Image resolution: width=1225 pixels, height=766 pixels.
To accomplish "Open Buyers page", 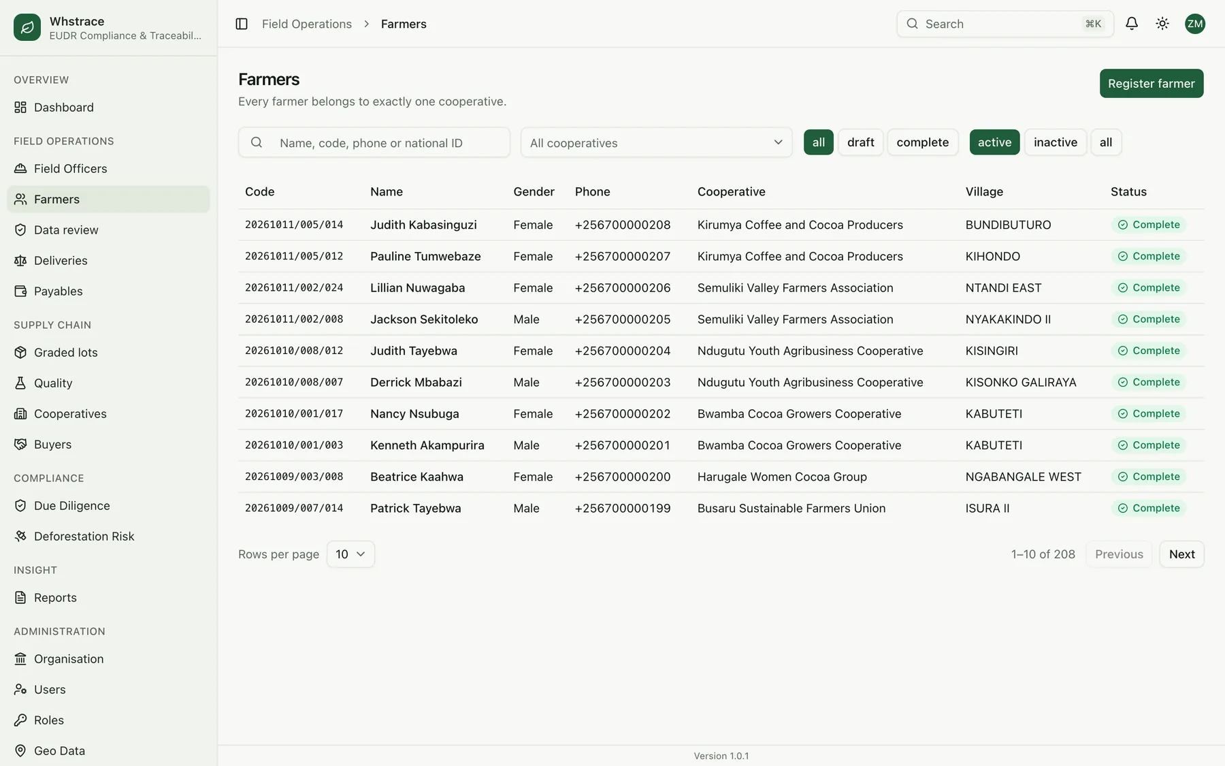I will click(108, 445).
